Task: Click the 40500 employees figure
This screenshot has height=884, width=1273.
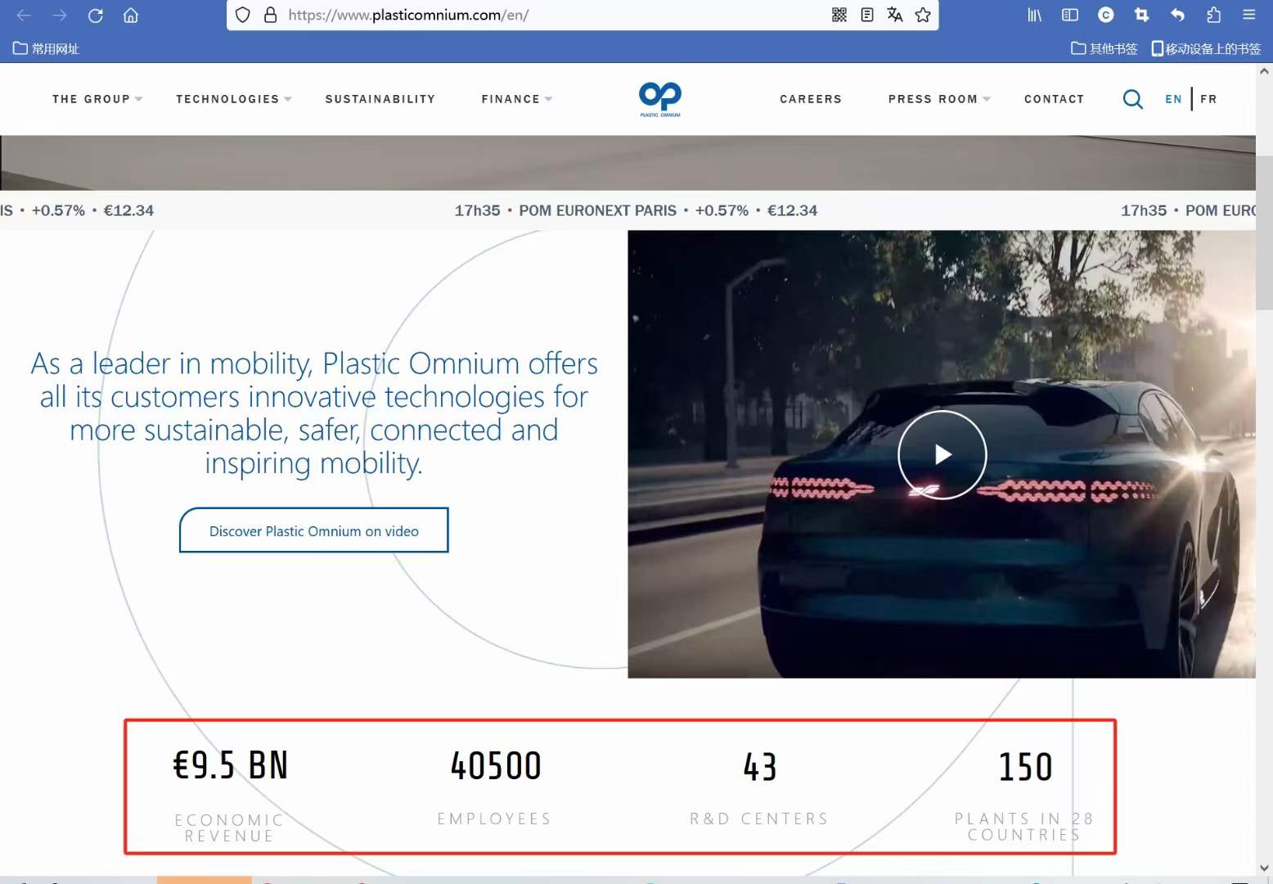Action: click(x=496, y=766)
